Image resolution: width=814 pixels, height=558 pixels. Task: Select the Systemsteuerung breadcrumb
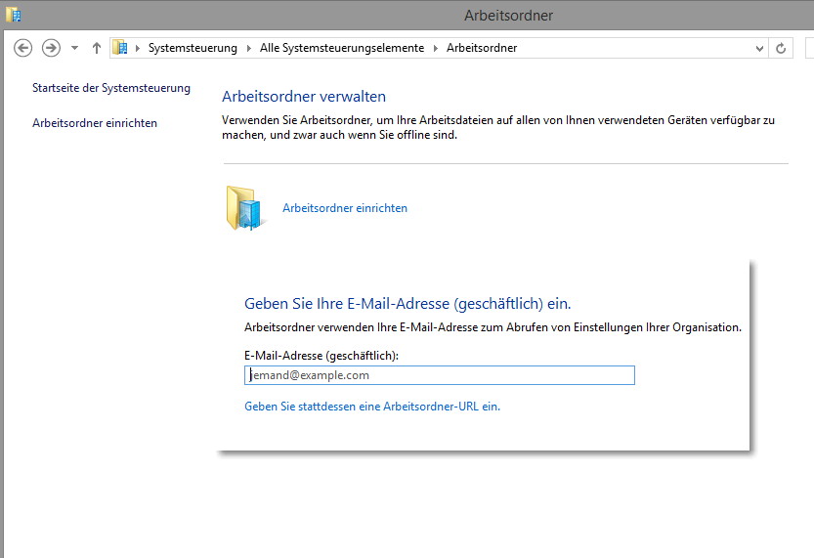[x=193, y=48]
